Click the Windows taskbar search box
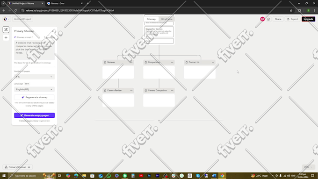The width and height of the screenshot is (318, 179). [x=32, y=176]
